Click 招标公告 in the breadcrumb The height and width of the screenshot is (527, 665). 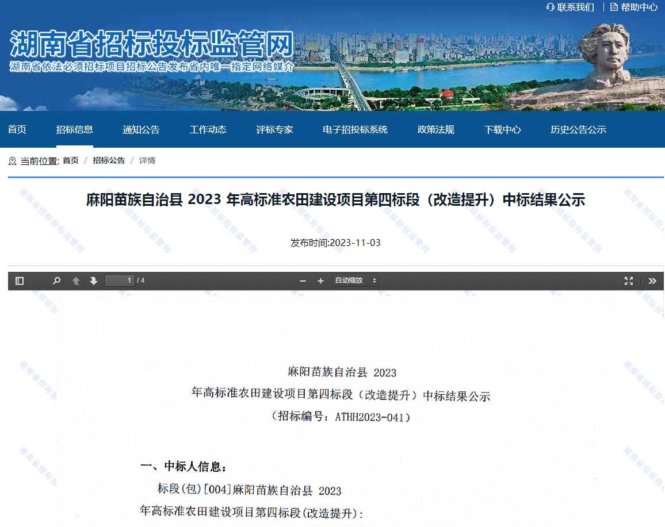(109, 160)
